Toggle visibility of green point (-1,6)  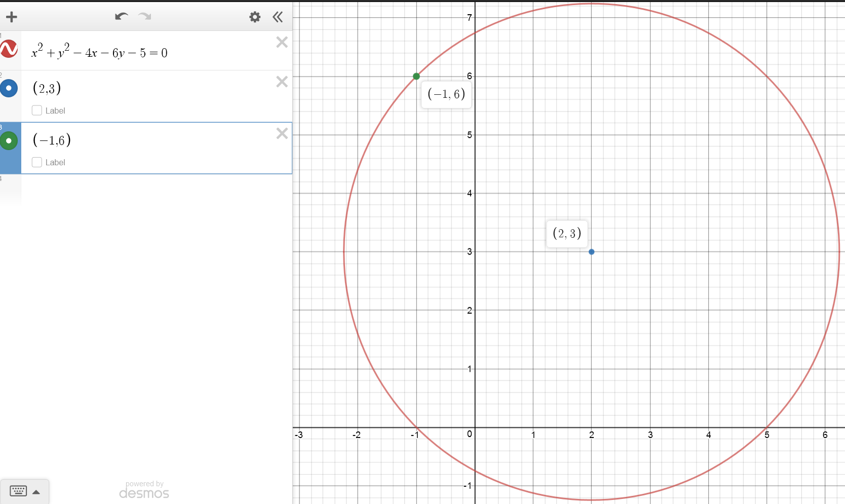(9, 140)
